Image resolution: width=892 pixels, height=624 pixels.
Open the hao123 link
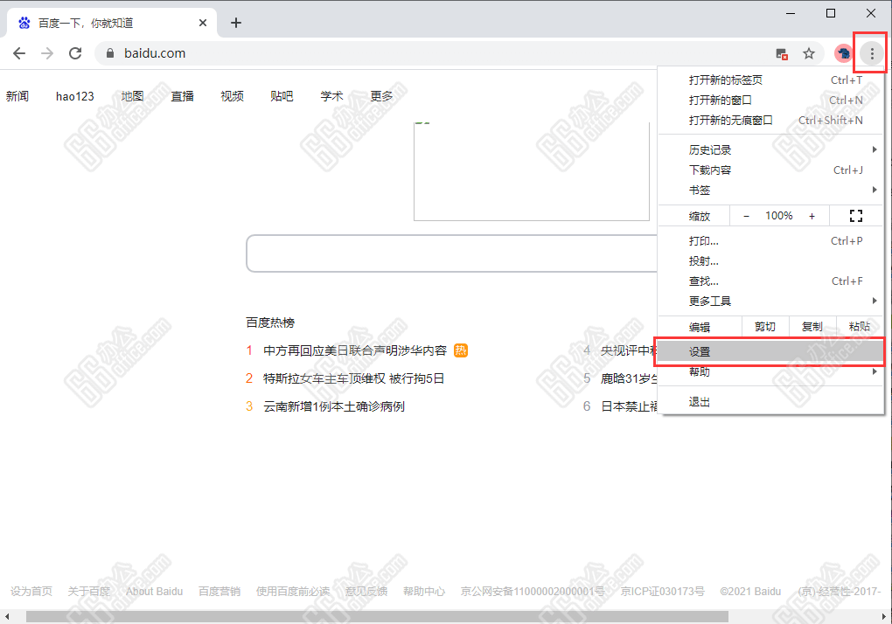pyautogui.click(x=74, y=96)
